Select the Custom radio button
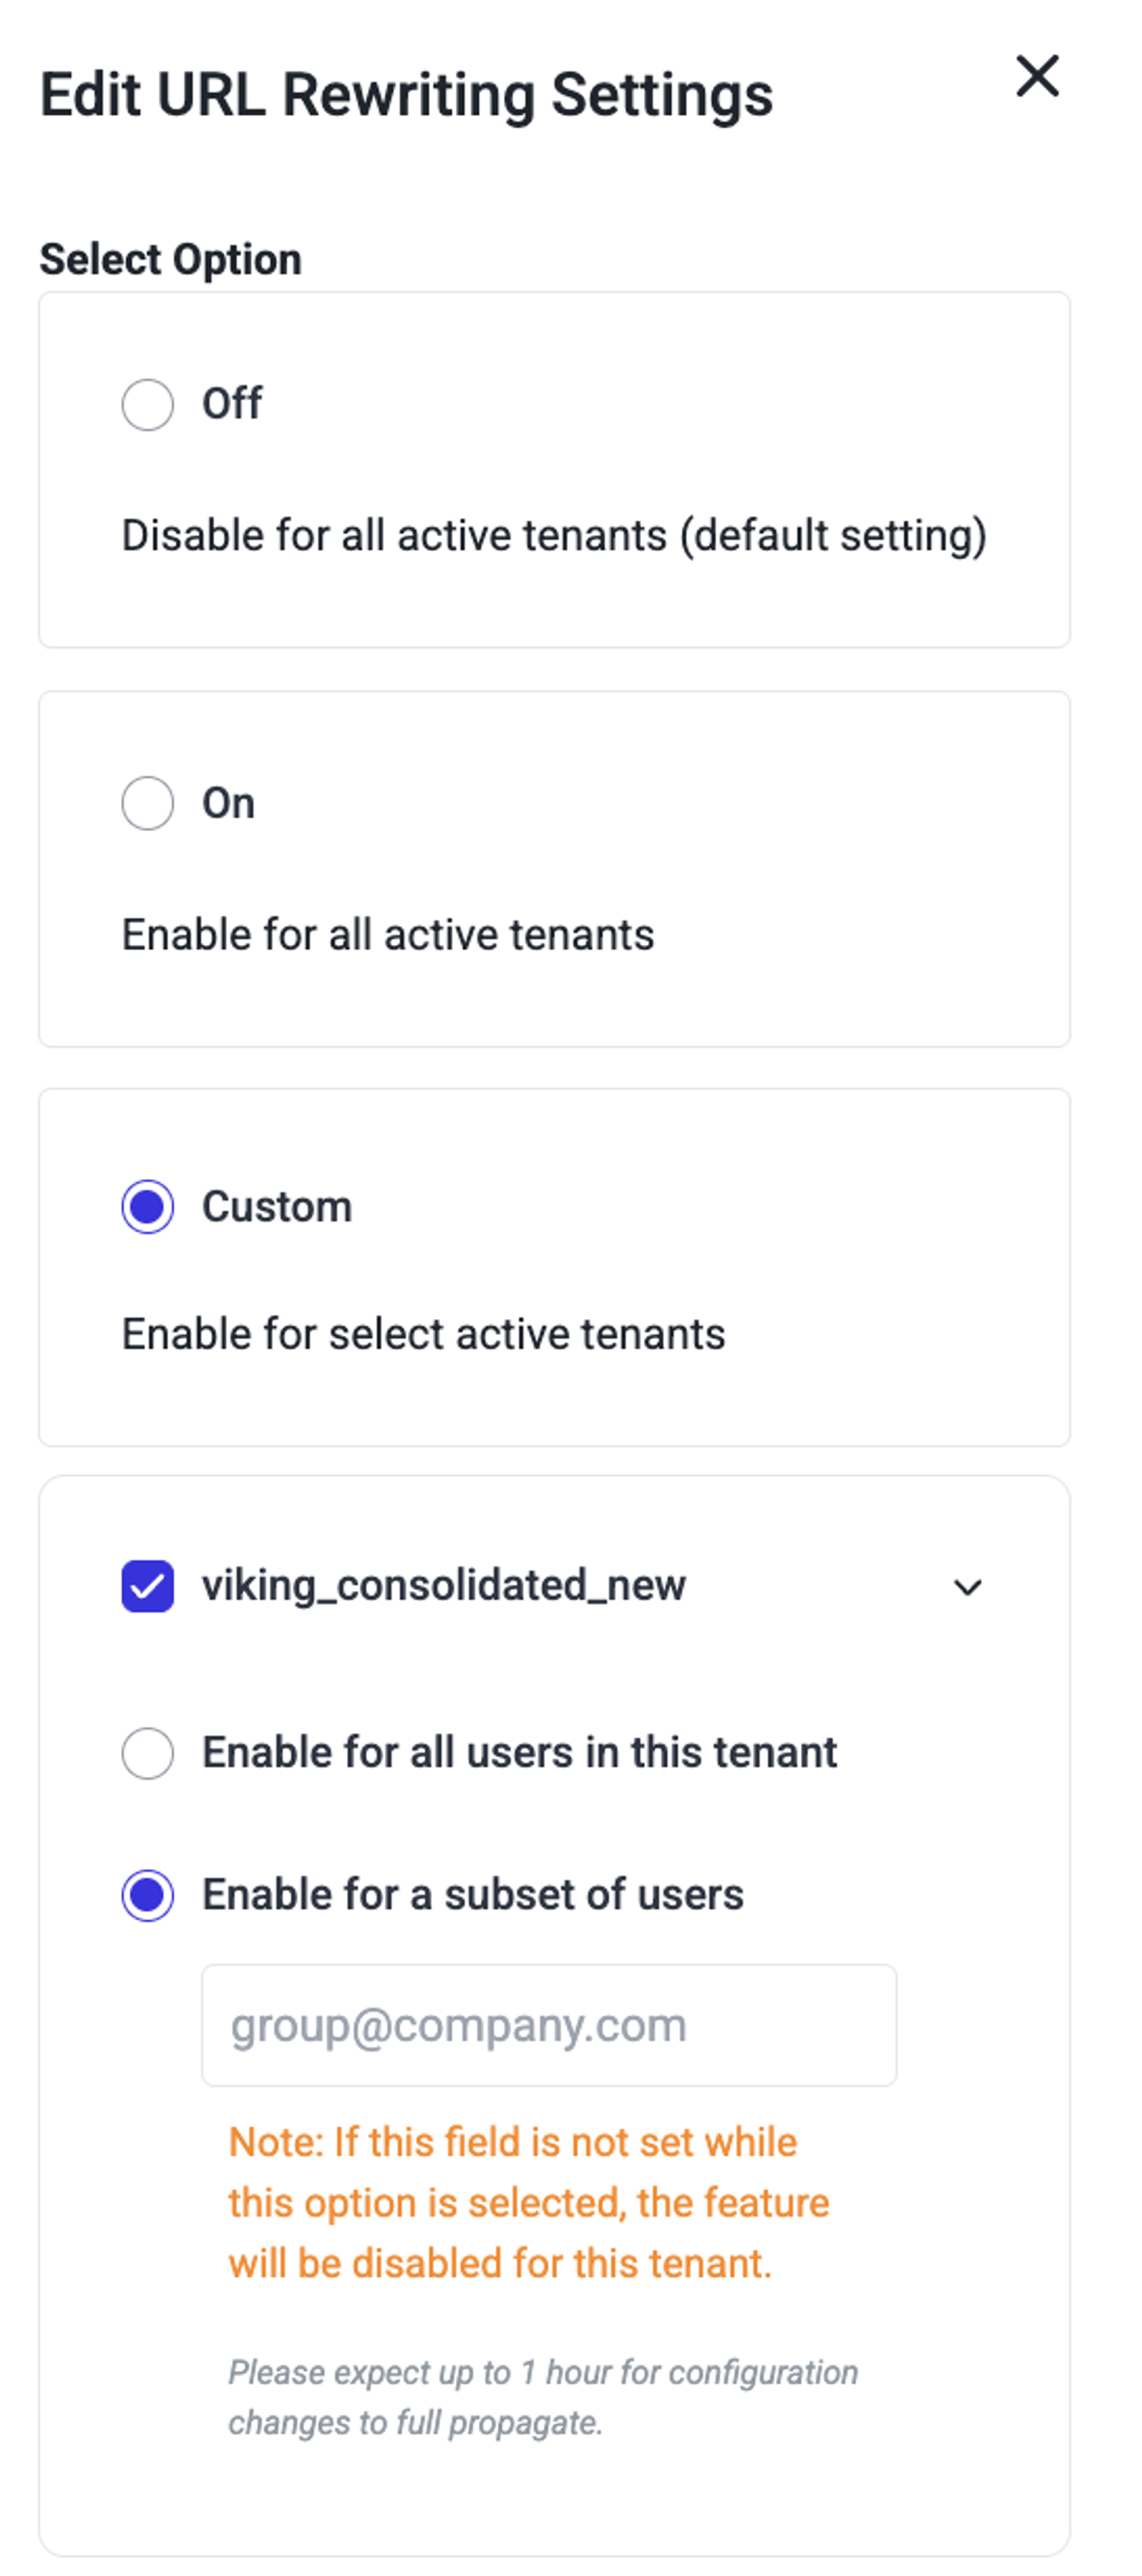Viewport: 1142px width, 2576px height. click(x=148, y=1207)
